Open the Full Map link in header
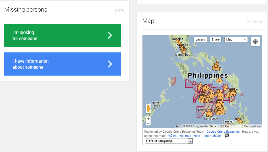 click(254, 22)
